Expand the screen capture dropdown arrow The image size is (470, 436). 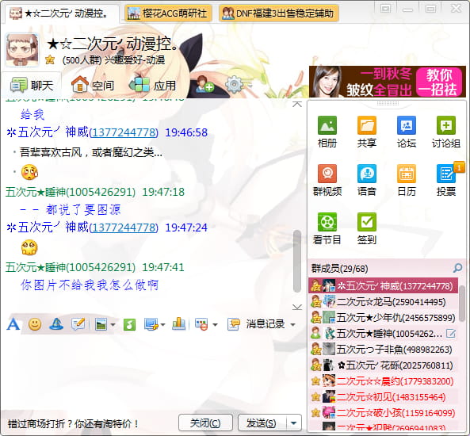tap(162, 325)
